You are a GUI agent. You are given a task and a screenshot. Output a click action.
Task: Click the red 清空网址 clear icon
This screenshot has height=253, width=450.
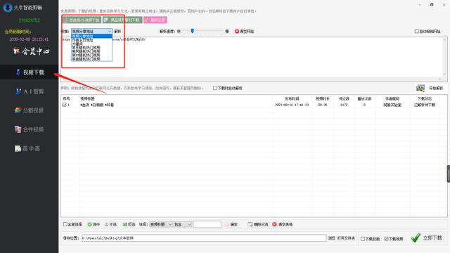(x=237, y=31)
